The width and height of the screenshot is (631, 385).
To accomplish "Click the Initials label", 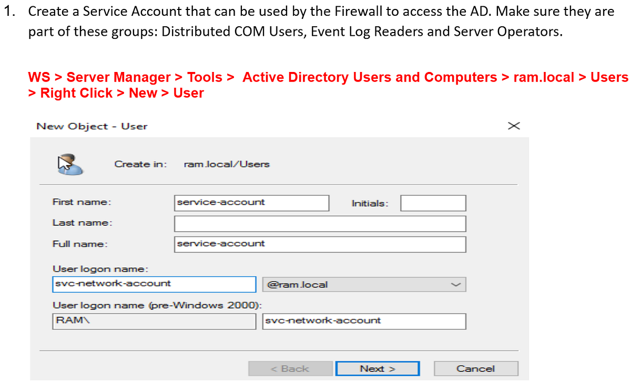I will coord(370,203).
